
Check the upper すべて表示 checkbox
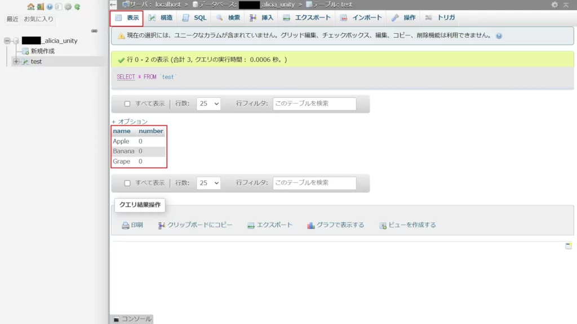tap(127, 104)
